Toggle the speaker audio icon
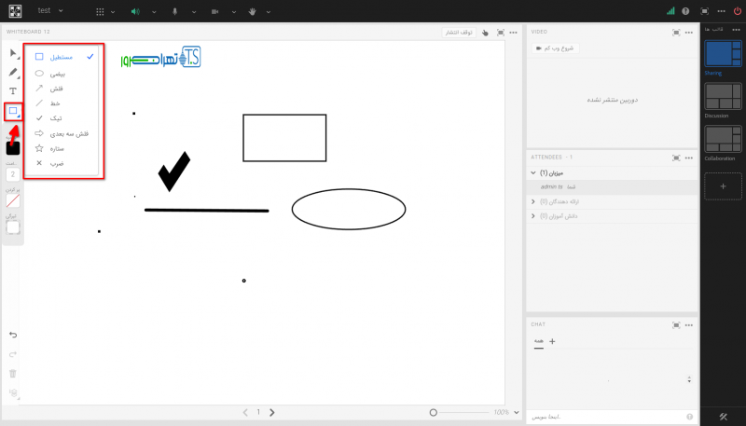Viewport: 746px width, 426px height. tap(134, 11)
